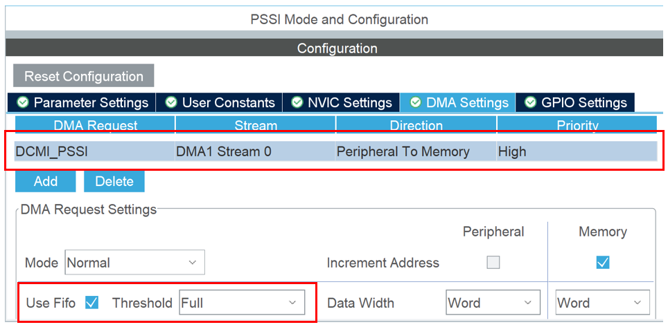Click the green check icon on DMA Settings
Image resolution: width=668 pixels, height=327 pixels.
tap(416, 102)
